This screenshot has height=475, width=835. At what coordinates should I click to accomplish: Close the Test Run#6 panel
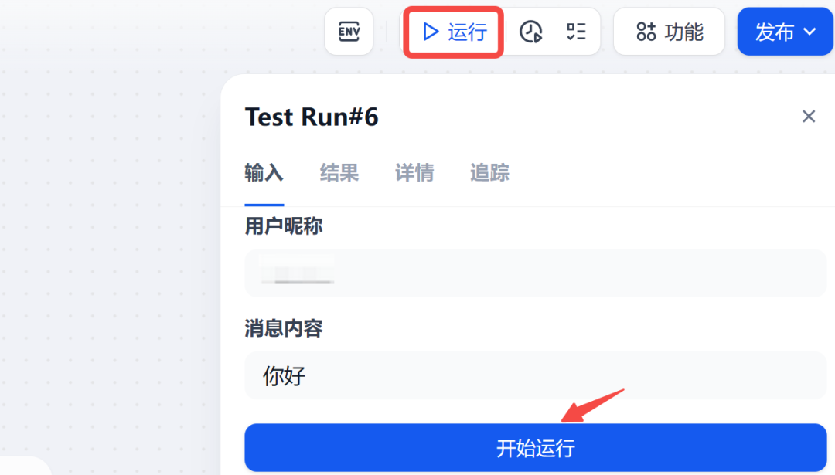[x=809, y=116]
